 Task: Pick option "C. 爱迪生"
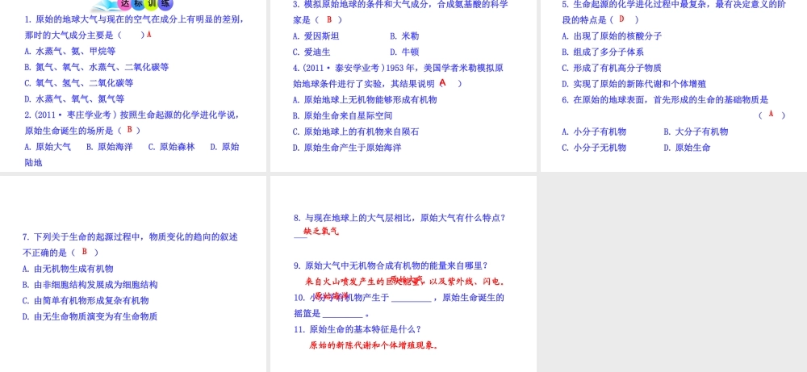312,52
